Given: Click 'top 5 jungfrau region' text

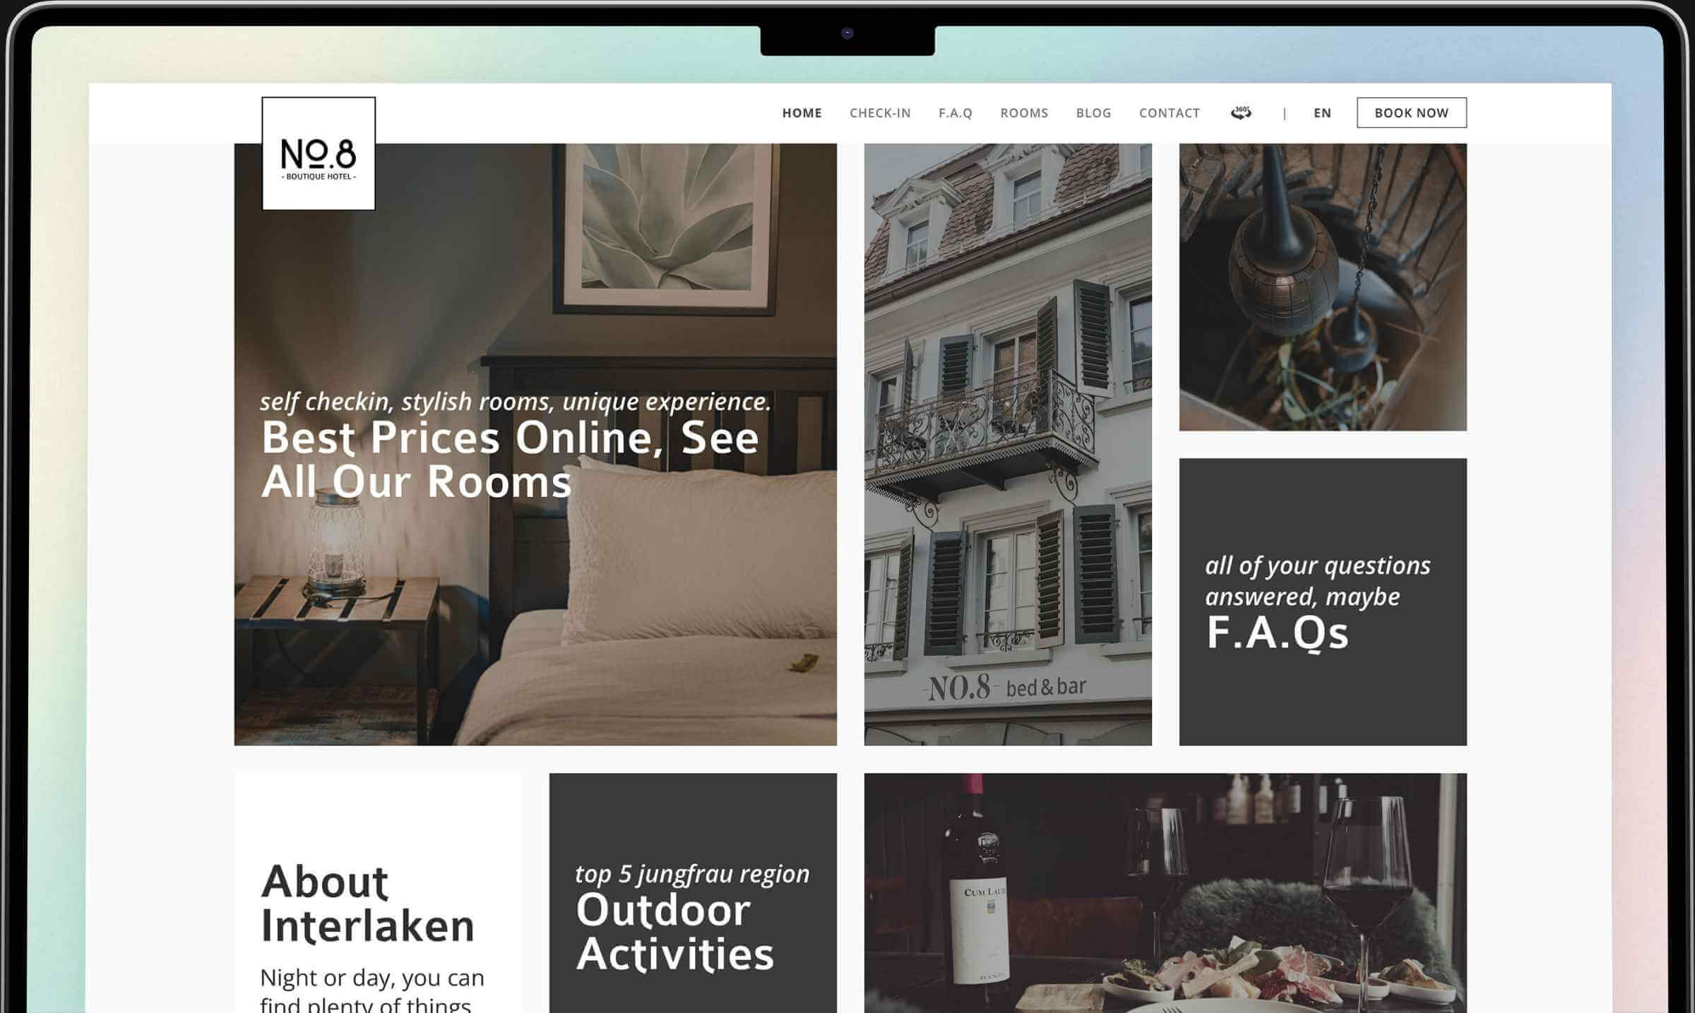Looking at the screenshot, I should [x=692, y=873].
